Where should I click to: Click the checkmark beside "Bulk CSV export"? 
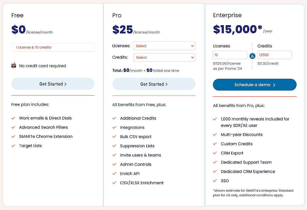(x=114, y=136)
